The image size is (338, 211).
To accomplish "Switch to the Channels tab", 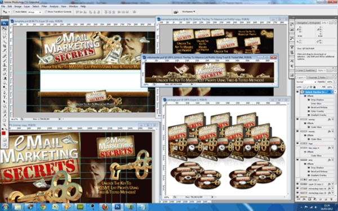I will tap(313, 77).
